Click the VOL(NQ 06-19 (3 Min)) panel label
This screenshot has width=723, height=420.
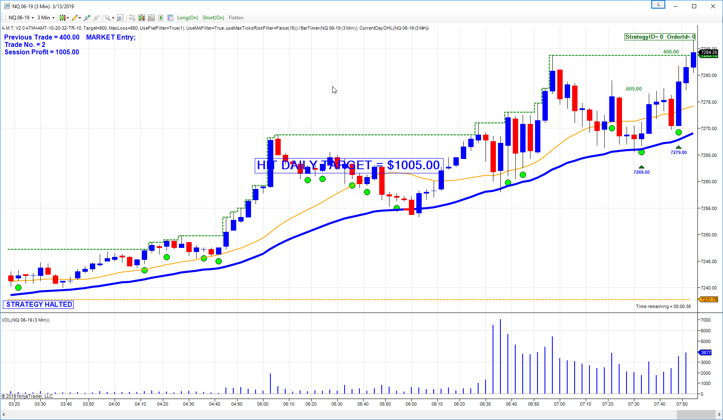[x=26, y=320]
